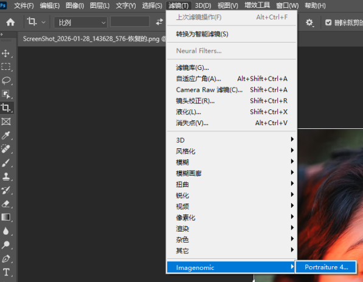
Task: Select the Eraser tool
Action: click(6, 204)
